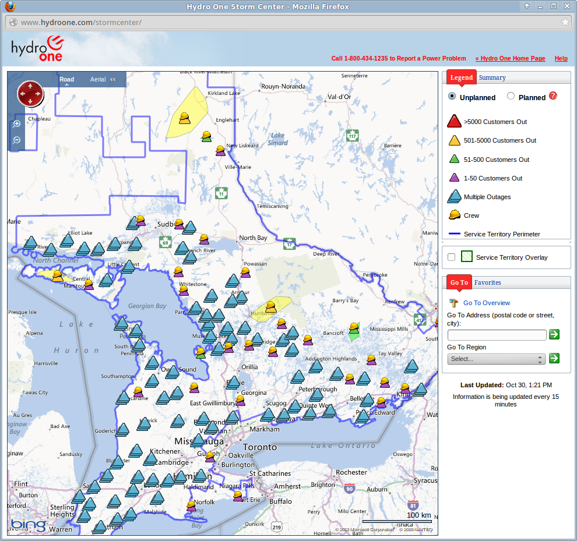Image resolution: width=577 pixels, height=541 pixels.
Task: Click green go arrow beside region dropdown
Action: [554, 358]
